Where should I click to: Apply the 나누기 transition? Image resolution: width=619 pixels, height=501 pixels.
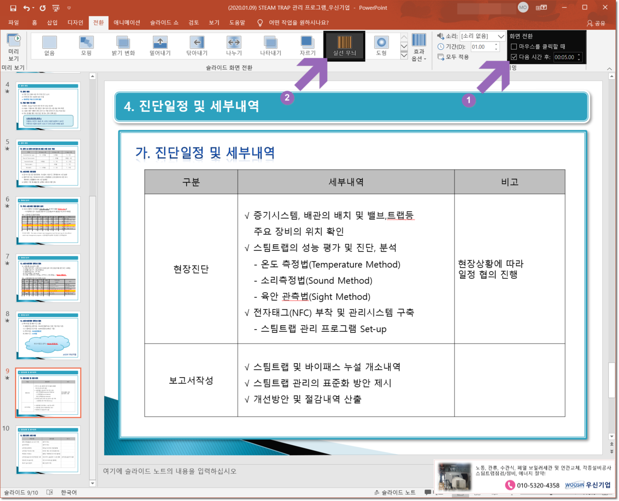click(x=234, y=46)
